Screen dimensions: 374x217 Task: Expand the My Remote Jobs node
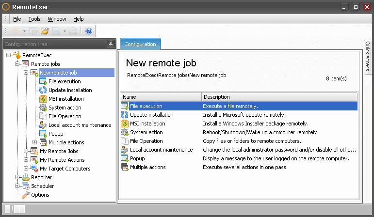[26, 151]
